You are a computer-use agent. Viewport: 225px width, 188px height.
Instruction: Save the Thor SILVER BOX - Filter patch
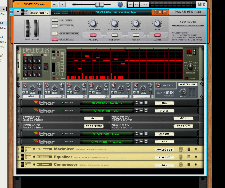coord(146,111)
